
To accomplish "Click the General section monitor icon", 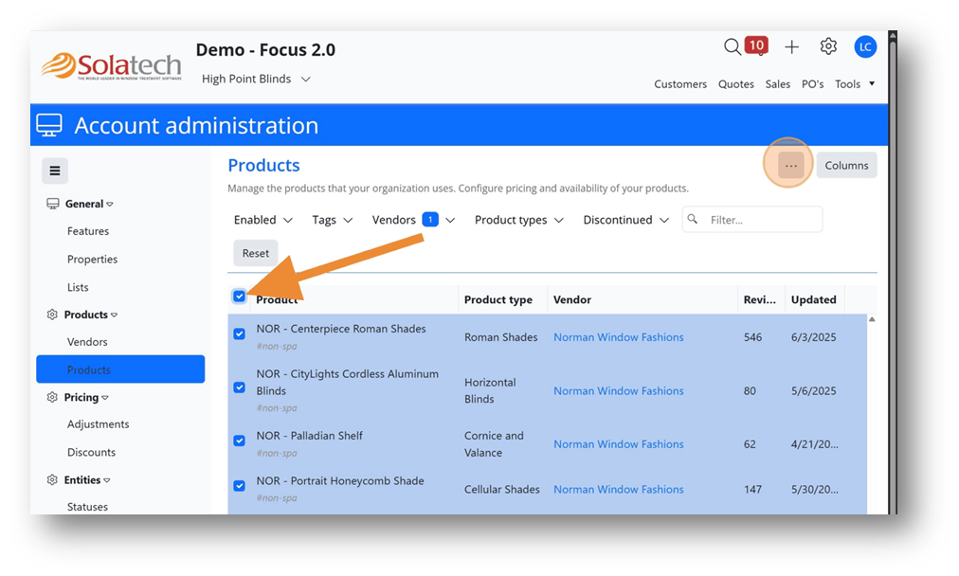I will coord(53,204).
